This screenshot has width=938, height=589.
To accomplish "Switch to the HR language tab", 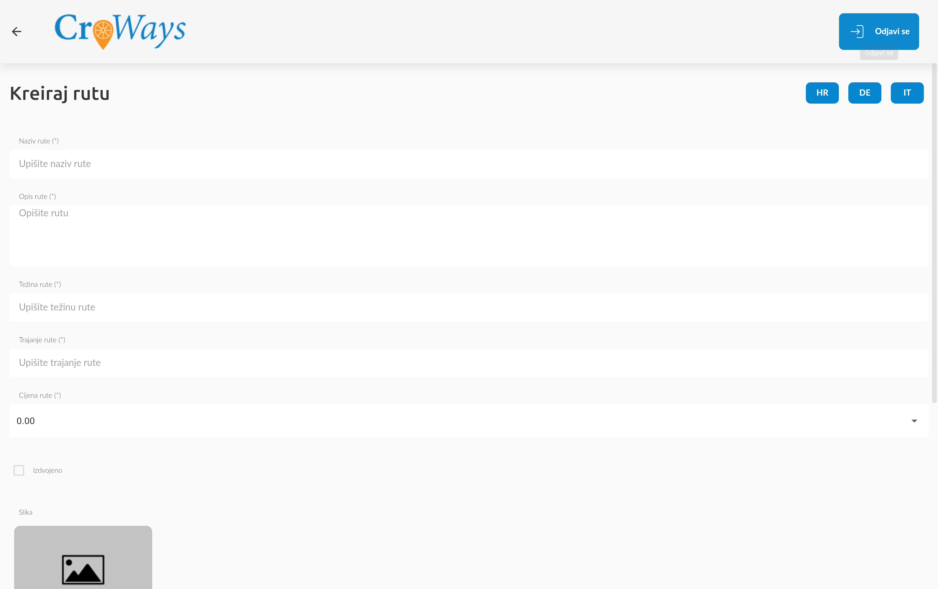I will pos(822,93).
